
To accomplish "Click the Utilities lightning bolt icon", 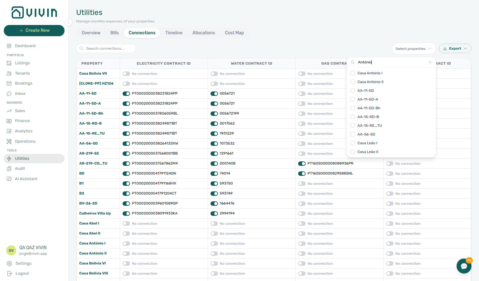I will (x=9, y=159).
